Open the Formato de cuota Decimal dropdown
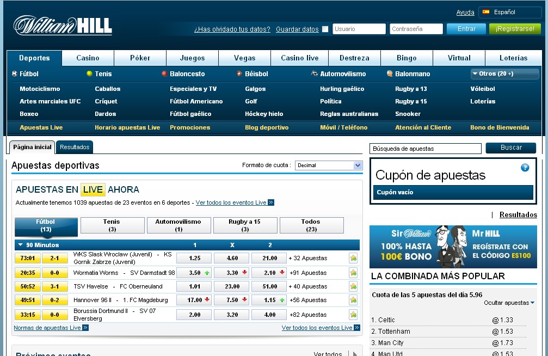Image resolution: width=548 pixels, height=356 pixels. point(358,165)
